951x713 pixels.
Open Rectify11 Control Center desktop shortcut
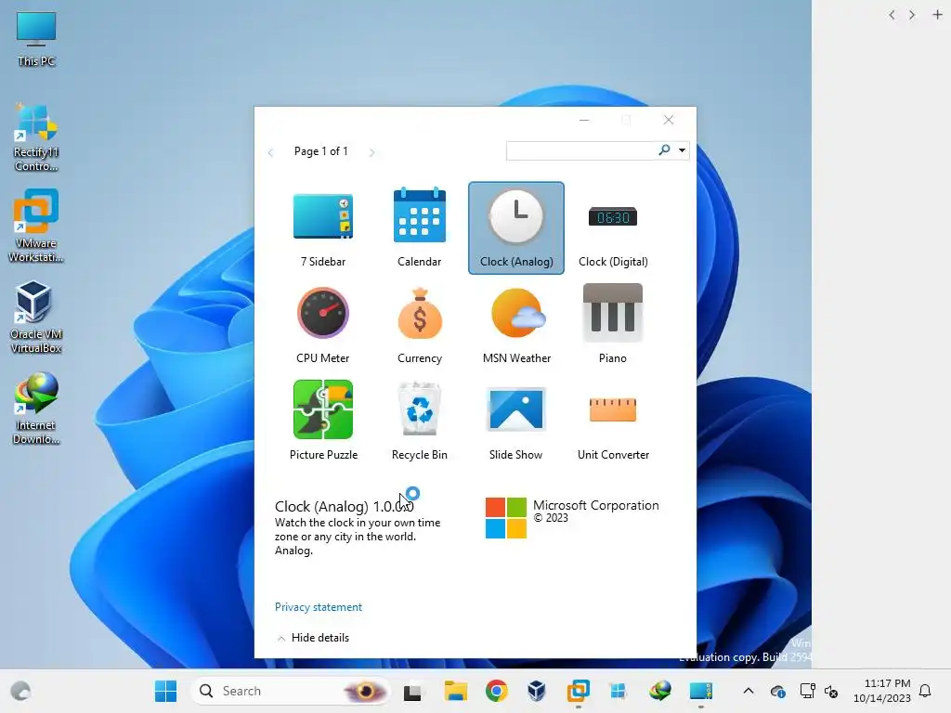pos(36,138)
